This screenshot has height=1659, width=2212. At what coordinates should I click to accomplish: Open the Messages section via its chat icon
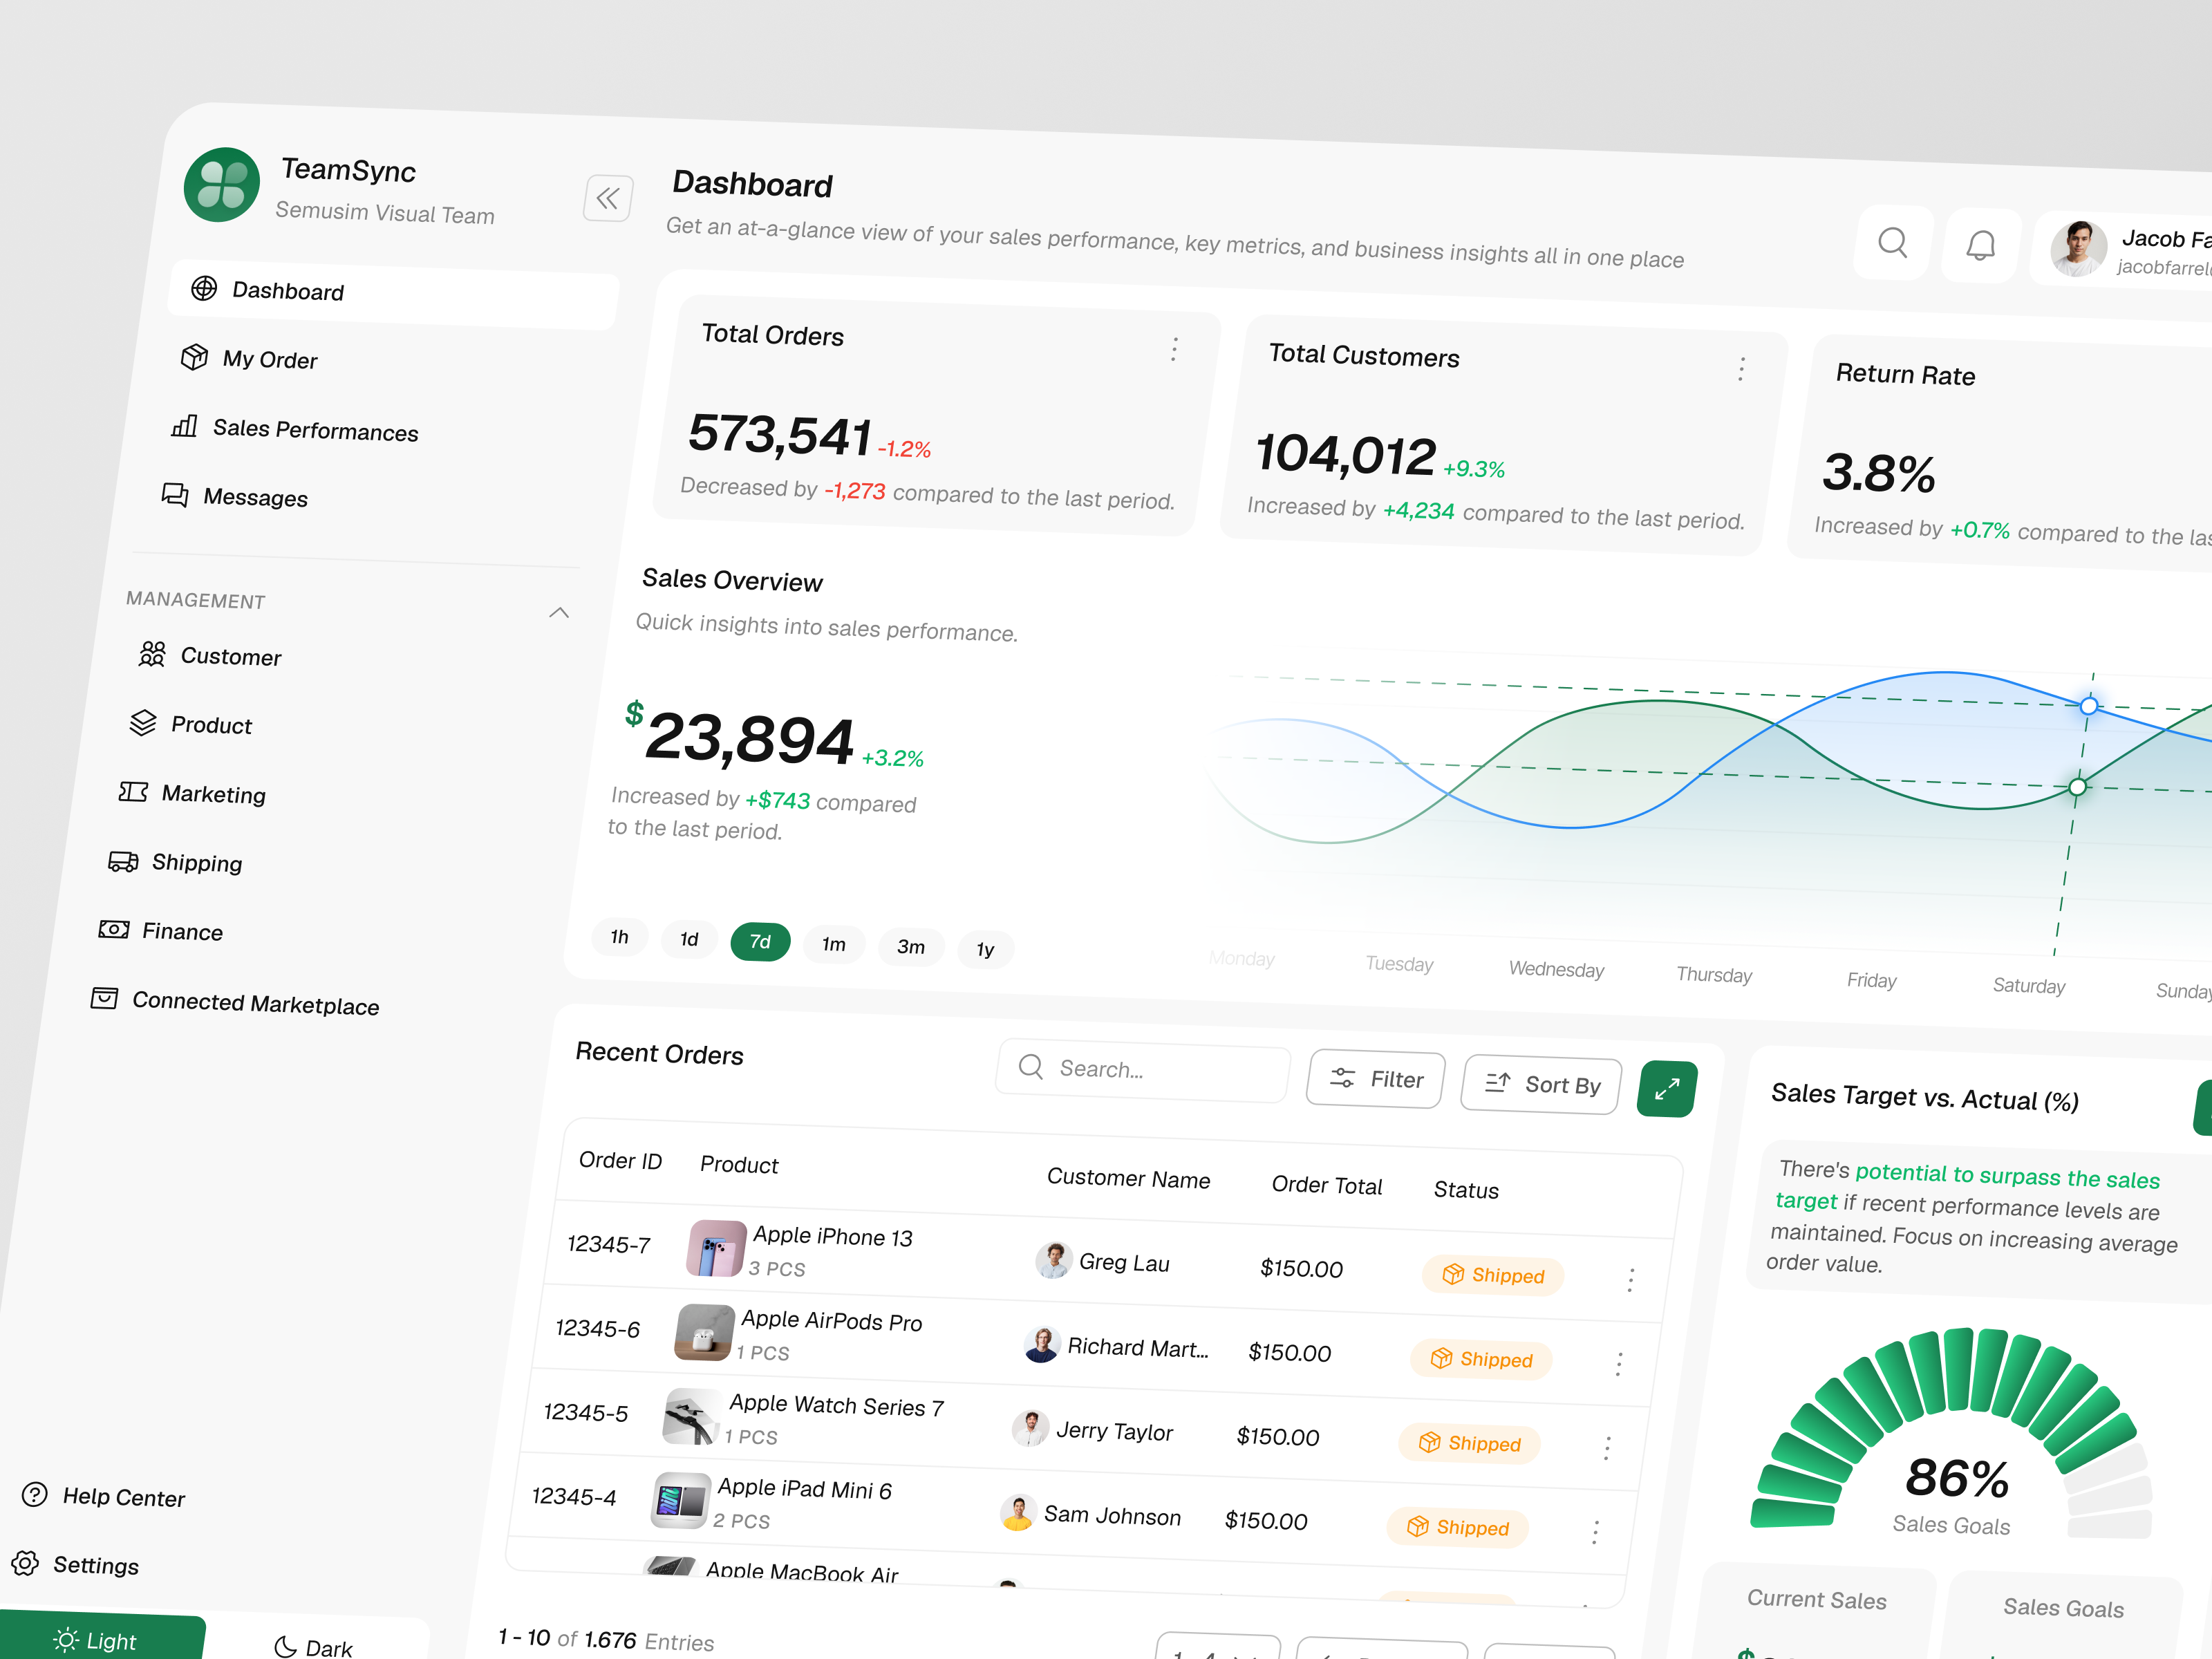(x=175, y=495)
